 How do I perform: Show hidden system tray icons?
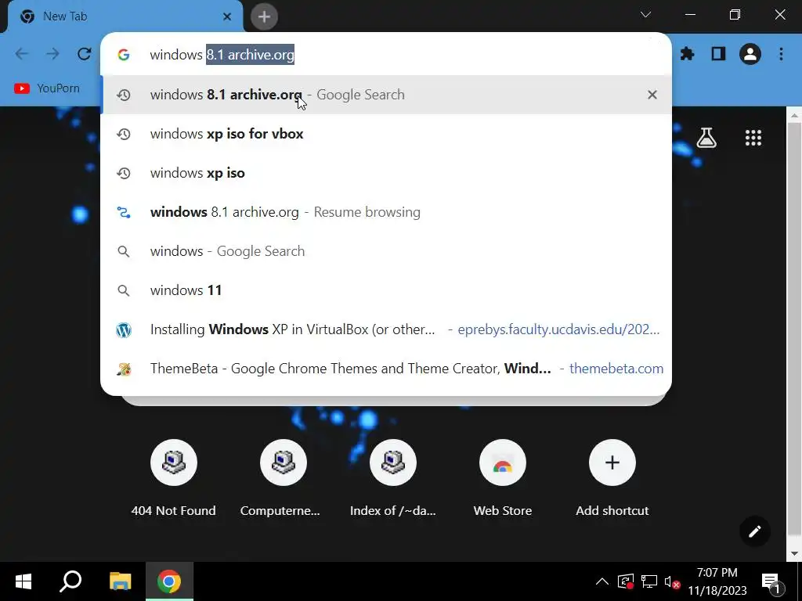pyautogui.click(x=602, y=581)
